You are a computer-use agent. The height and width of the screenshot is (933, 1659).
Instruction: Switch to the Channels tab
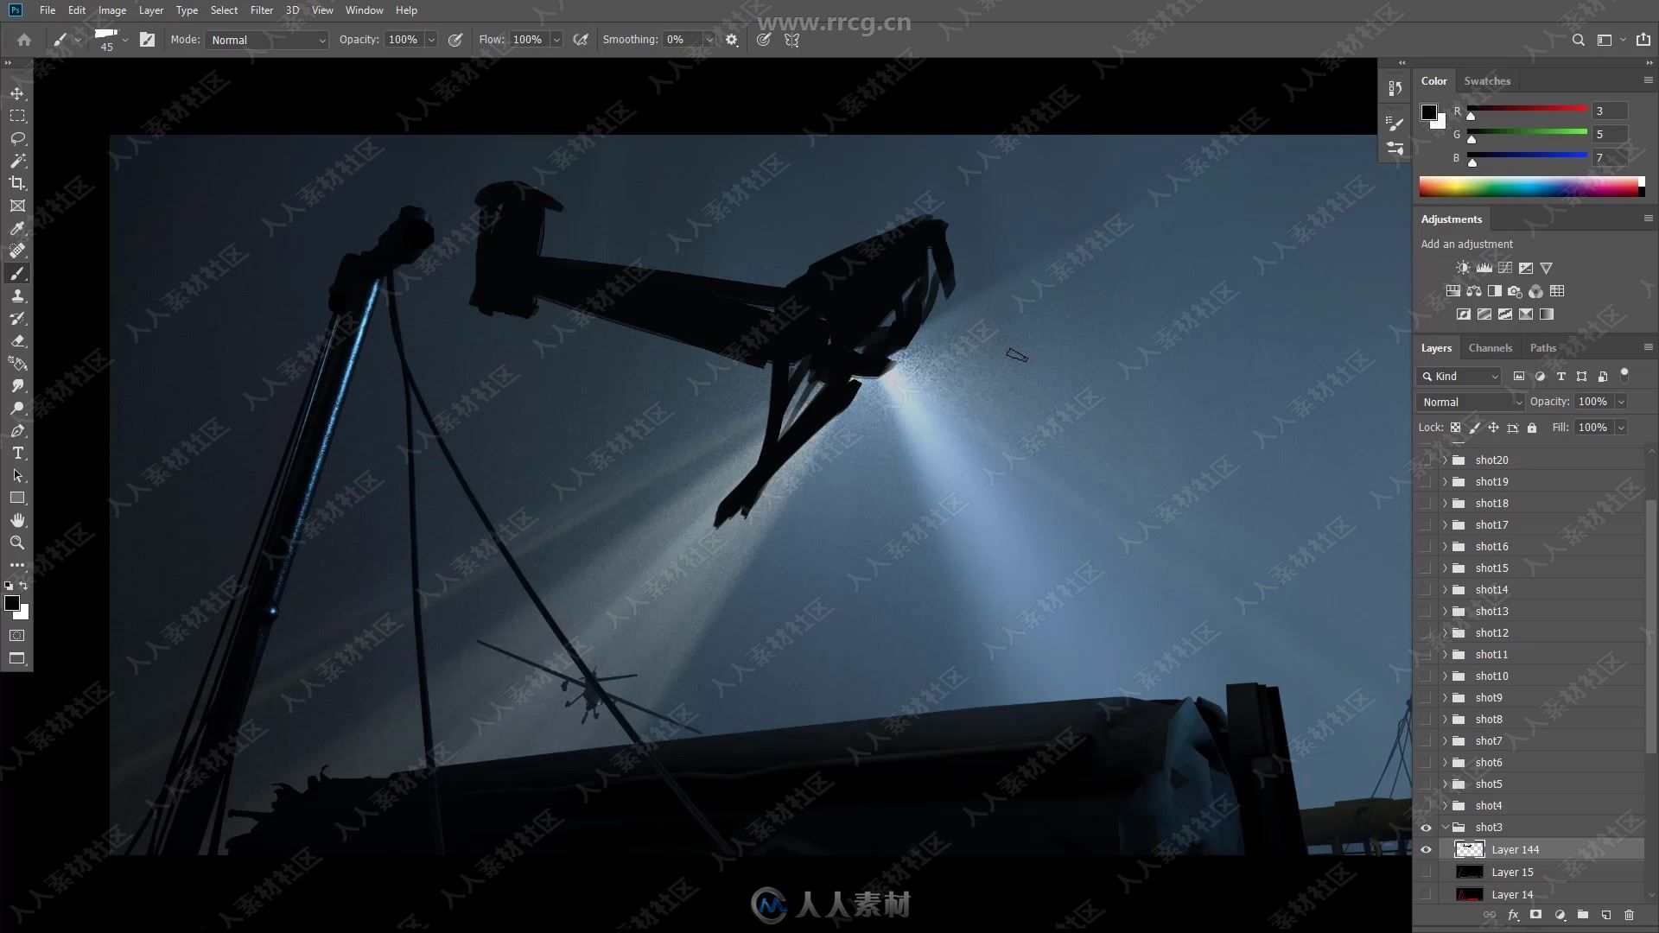pos(1491,347)
